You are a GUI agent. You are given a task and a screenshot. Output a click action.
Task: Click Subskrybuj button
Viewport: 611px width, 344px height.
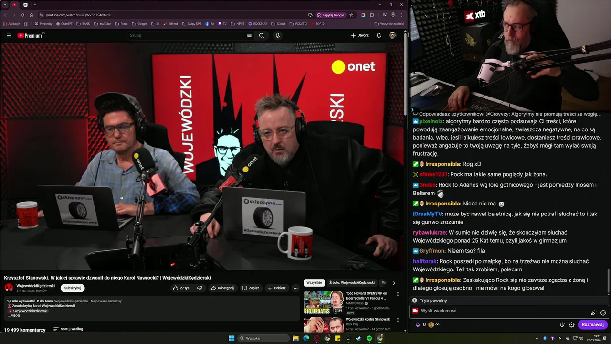point(73,288)
